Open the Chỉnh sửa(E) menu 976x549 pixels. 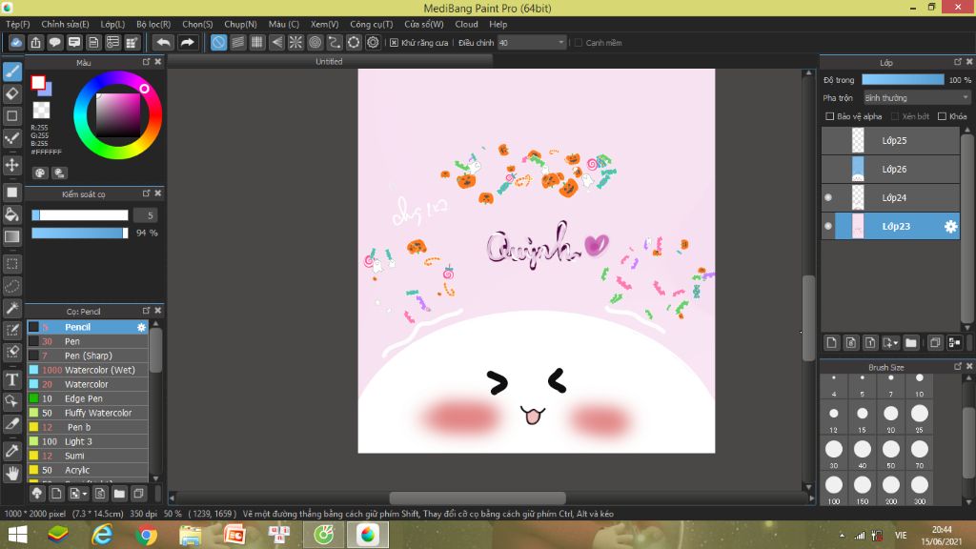point(66,24)
